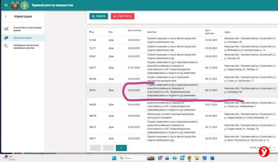Sort table by the ID arrow

click(x=93, y=32)
